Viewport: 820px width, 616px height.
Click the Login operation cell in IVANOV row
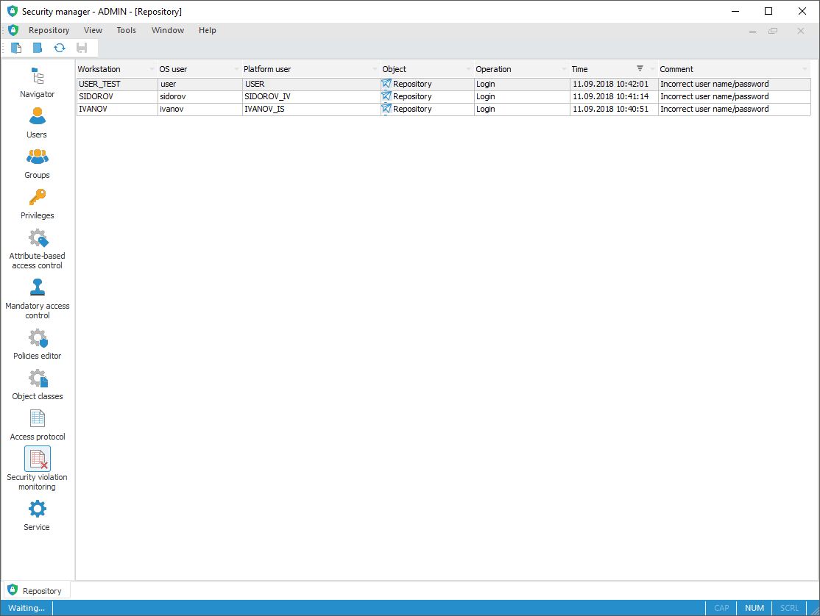521,109
